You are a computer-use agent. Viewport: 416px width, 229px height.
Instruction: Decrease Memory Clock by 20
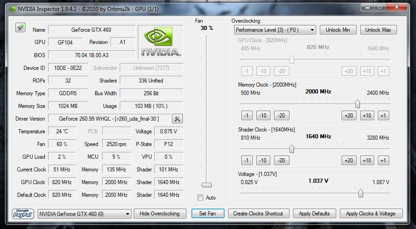point(281,116)
